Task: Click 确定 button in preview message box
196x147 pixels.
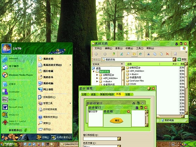Action: (x=117, y=121)
